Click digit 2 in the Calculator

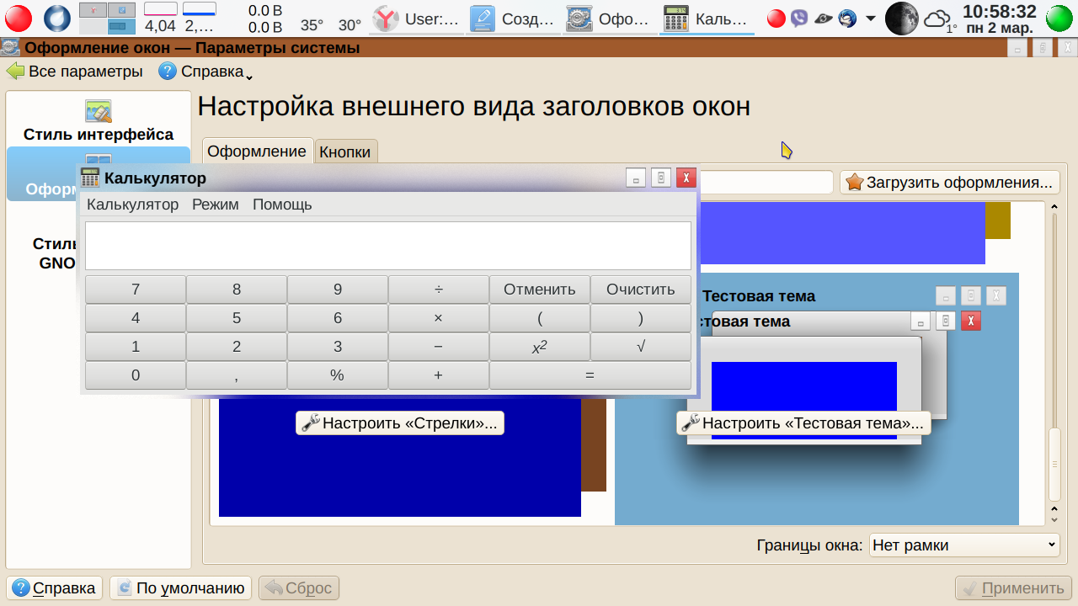(237, 347)
